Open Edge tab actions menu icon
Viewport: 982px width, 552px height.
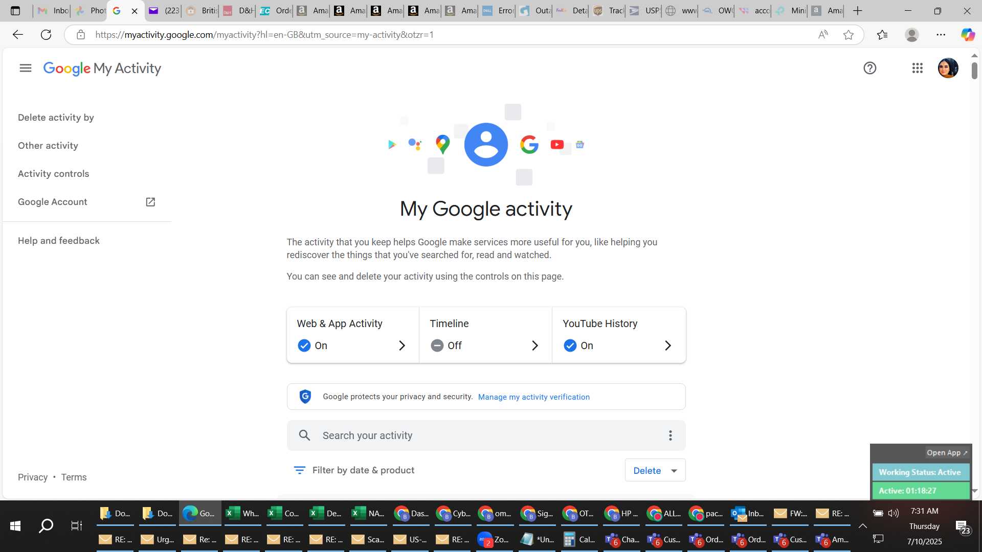15,11
